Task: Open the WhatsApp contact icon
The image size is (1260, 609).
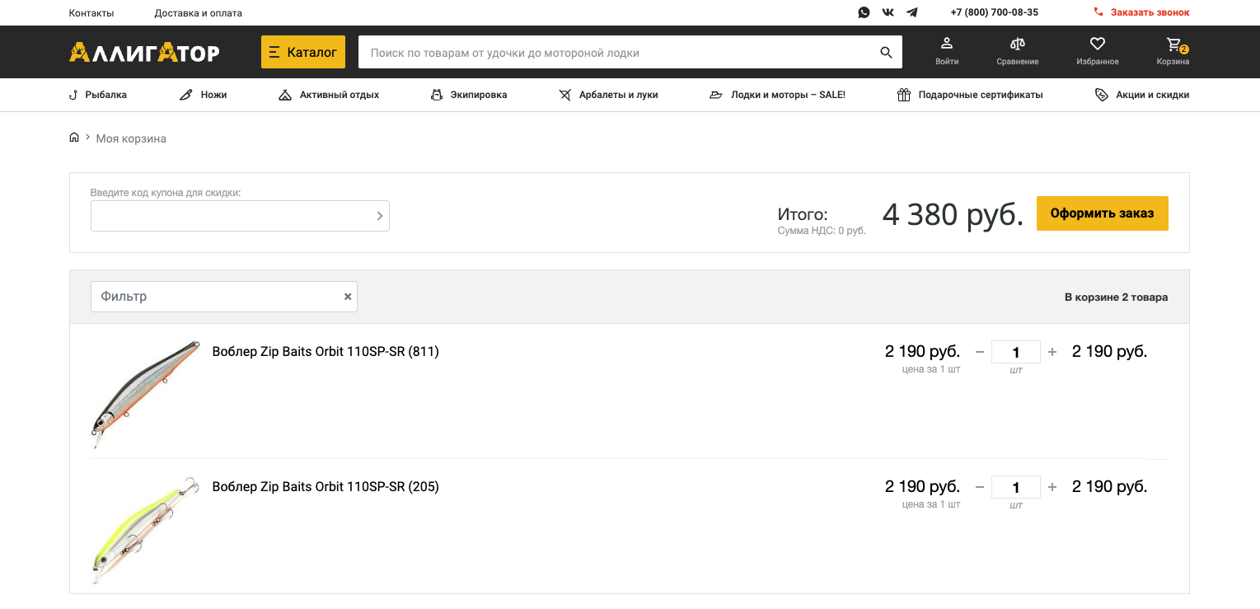Action: click(x=864, y=12)
